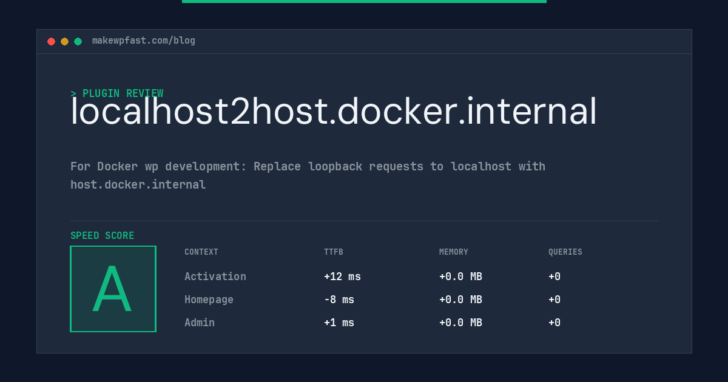Click the yellow window dot
Screen dimensions: 728x382
(x=64, y=41)
